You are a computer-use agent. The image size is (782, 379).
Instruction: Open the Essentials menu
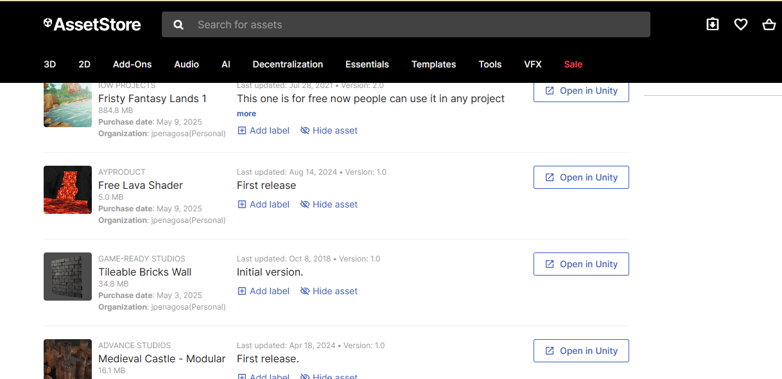pos(367,64)
